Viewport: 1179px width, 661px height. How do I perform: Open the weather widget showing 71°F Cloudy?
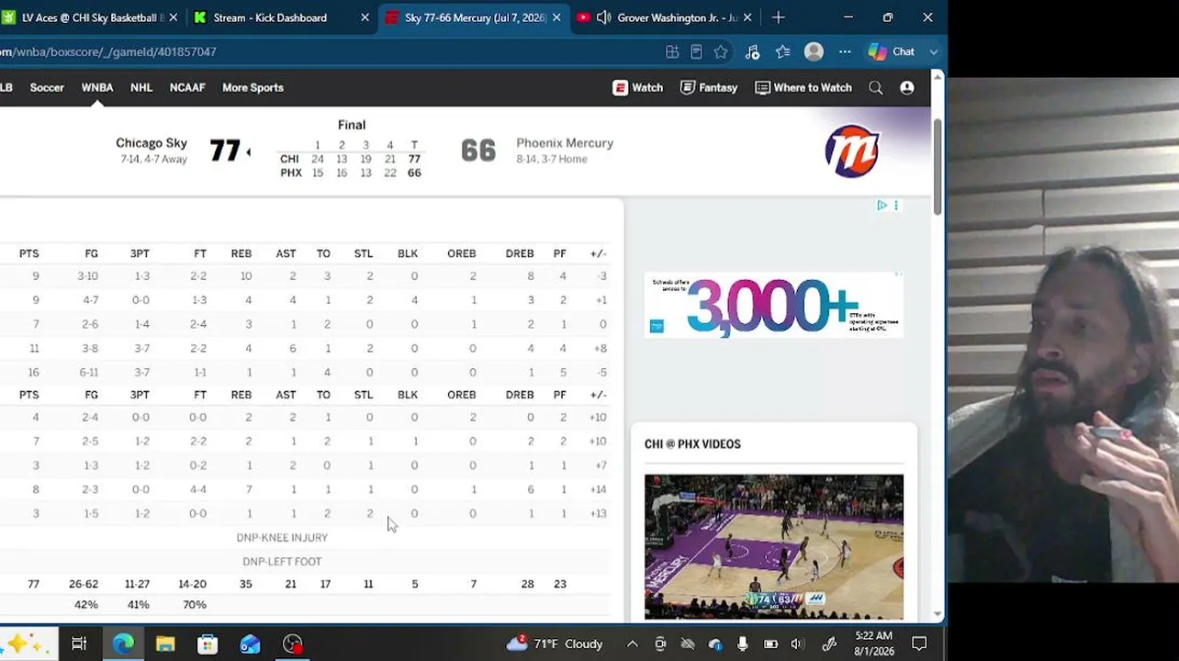pyautogui.click(x=555, y=644)
